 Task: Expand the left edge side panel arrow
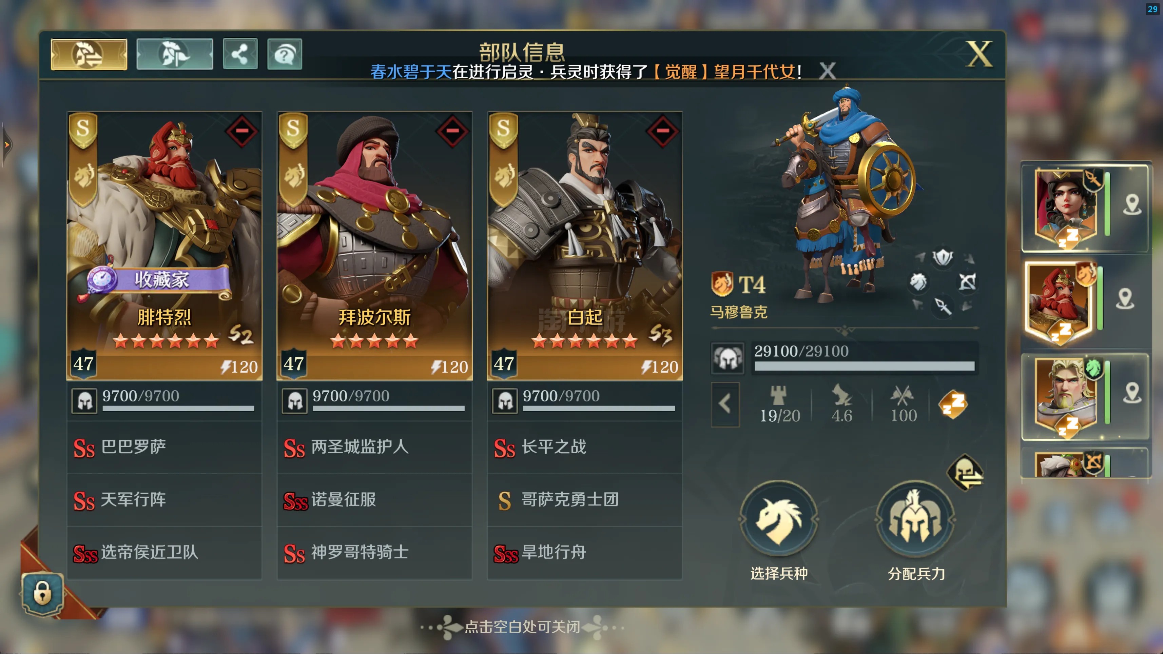tap(6, 145)
